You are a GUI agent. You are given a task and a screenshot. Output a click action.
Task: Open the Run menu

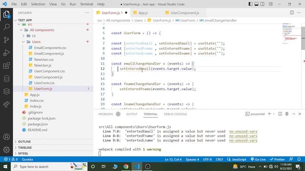pyautogui.click(x=73, y=4)
